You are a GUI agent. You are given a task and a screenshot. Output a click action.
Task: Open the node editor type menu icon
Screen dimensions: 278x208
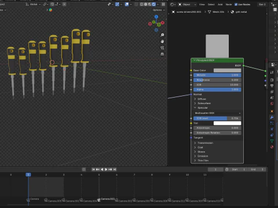[173, 4]
